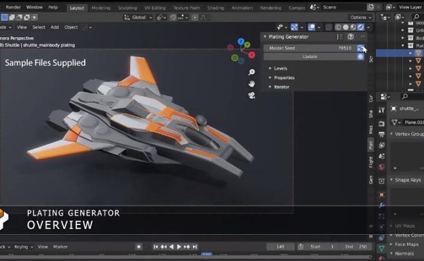Open the Object properties orange square icon

381,195
